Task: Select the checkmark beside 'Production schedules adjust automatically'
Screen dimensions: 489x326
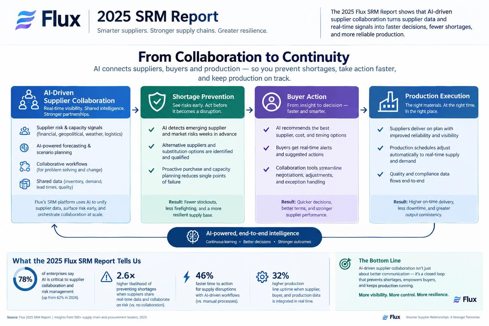Action: (x=380, y=148)
